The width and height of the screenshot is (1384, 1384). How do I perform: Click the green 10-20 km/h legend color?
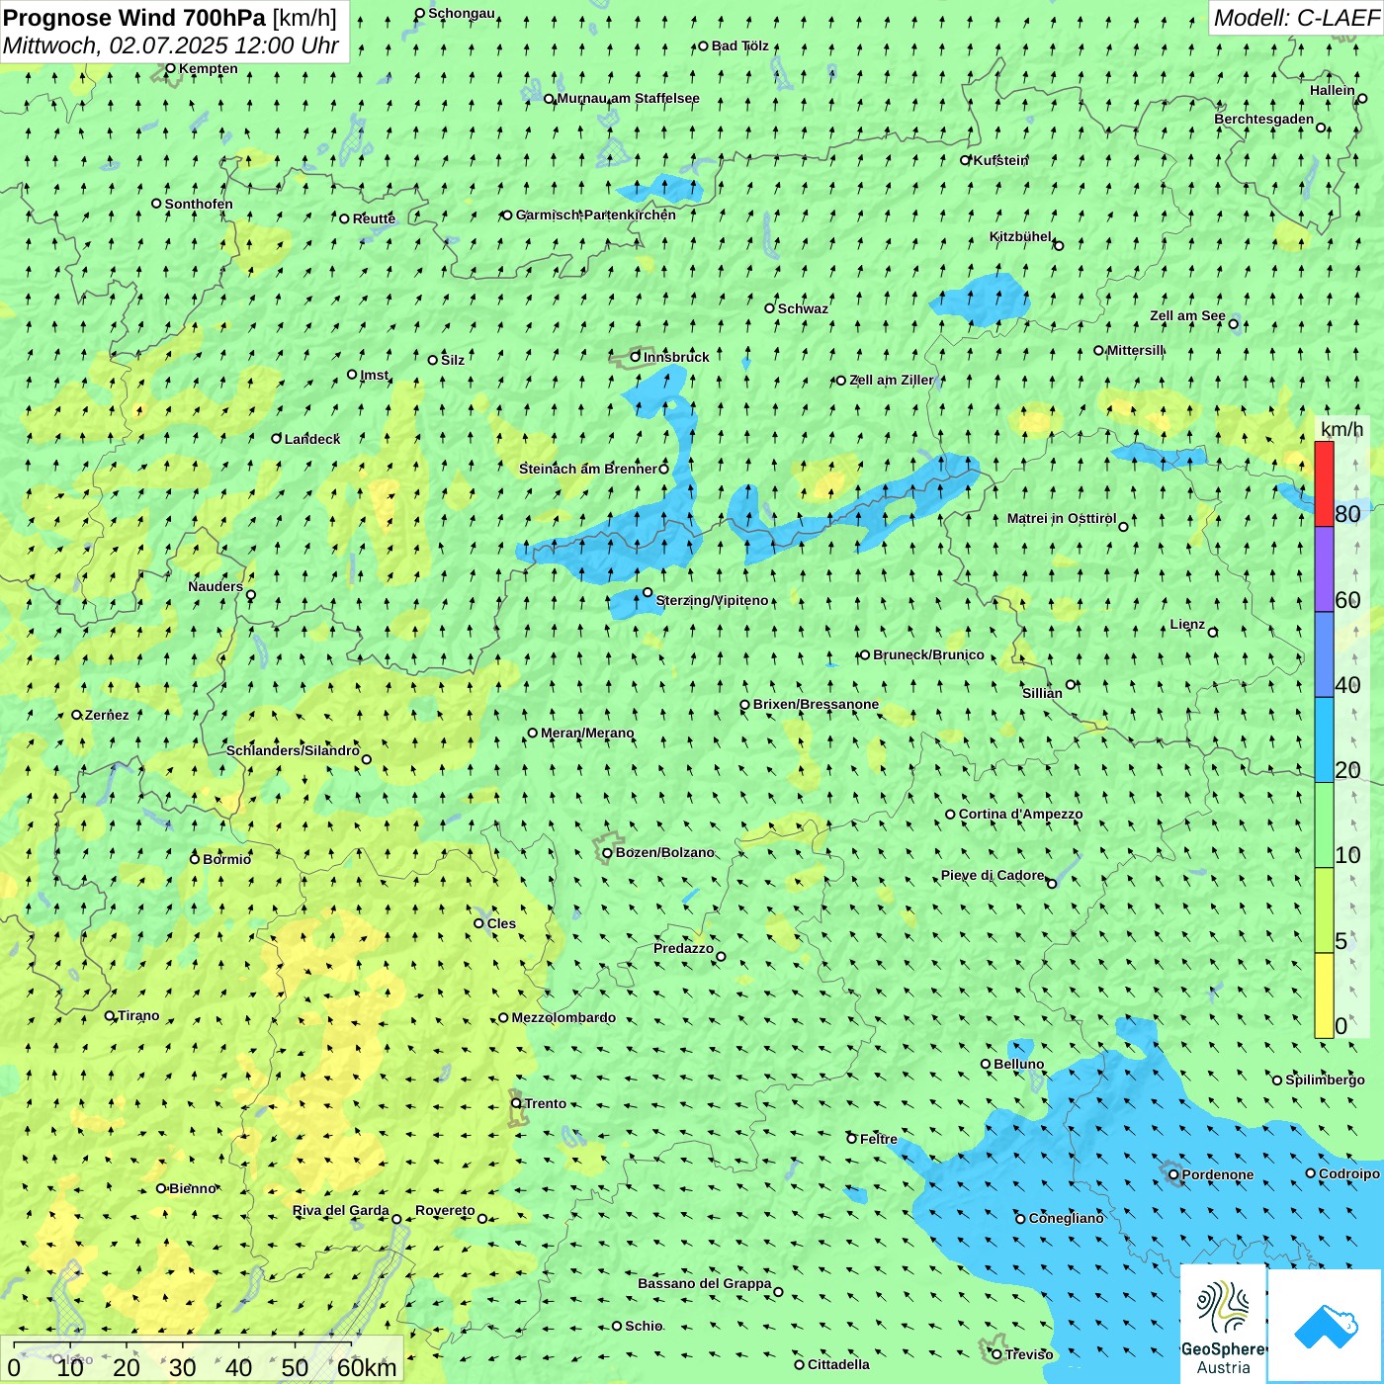[1324, 825]
